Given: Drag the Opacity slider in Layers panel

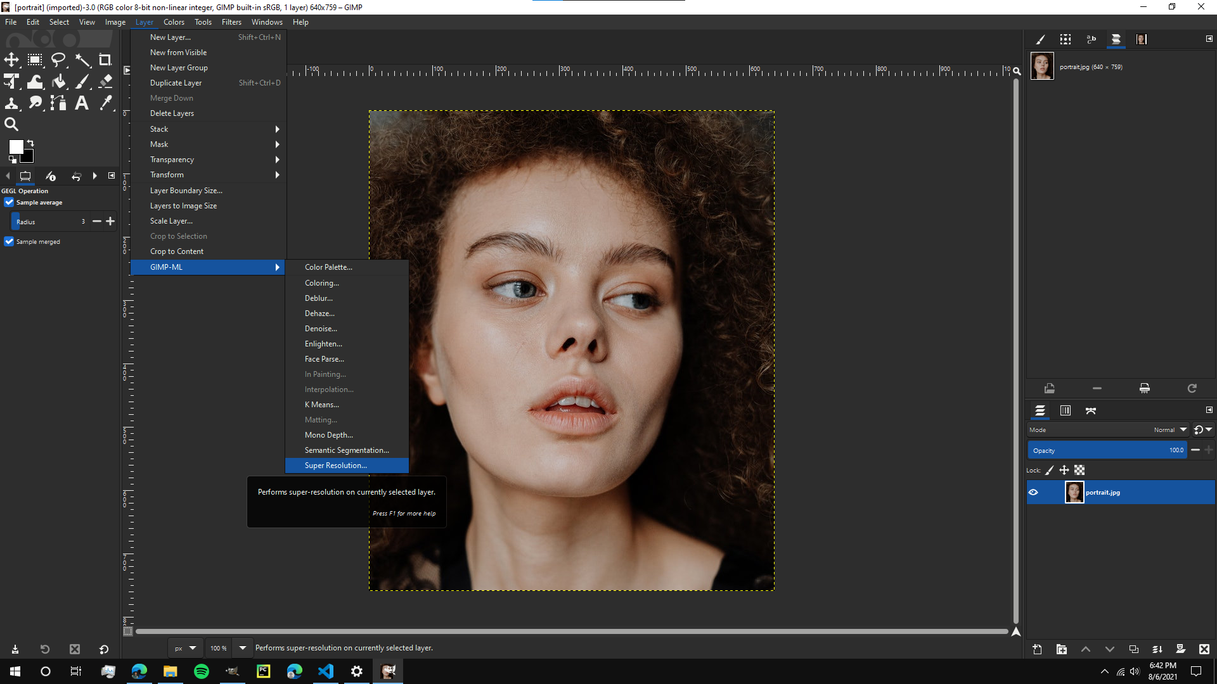Looking at the screenshot, I should click(1107, 450).
